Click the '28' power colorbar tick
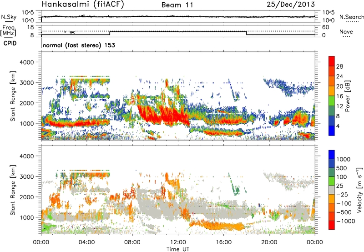This screenshot has width=364, height=252. coord(339,66)
